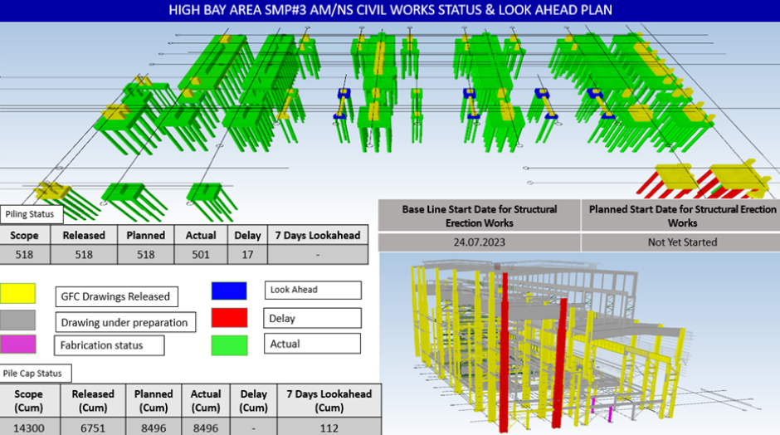Pick the magenta Fabrication status swatch

point(18,344)
